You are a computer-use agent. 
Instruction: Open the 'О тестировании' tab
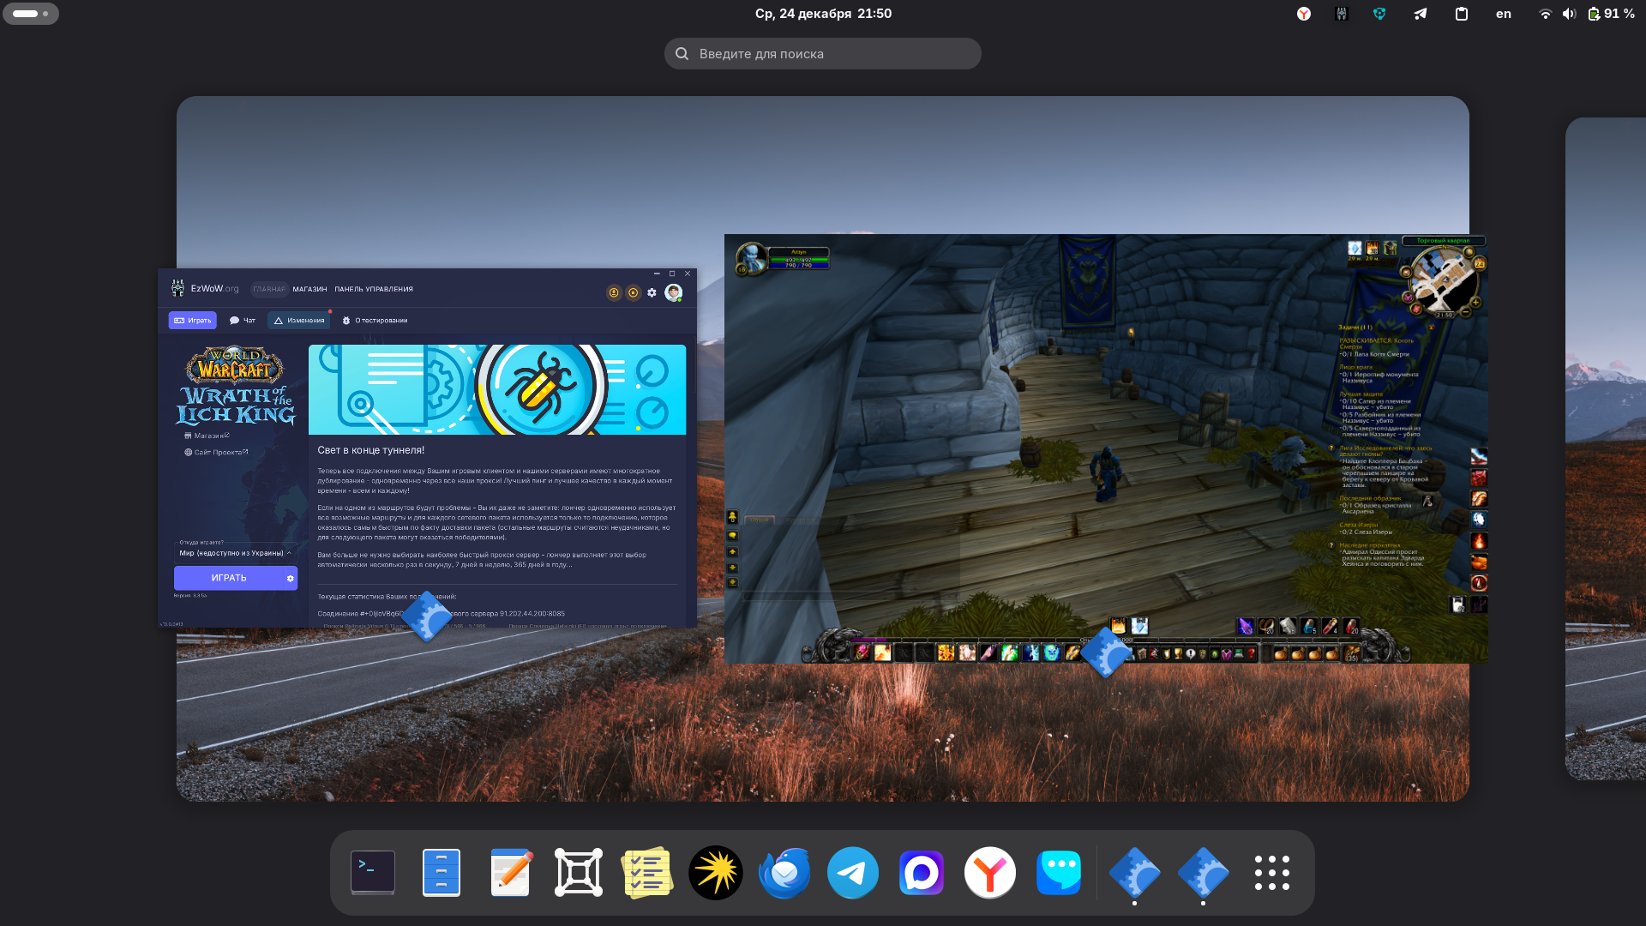(x=375, y=321)
